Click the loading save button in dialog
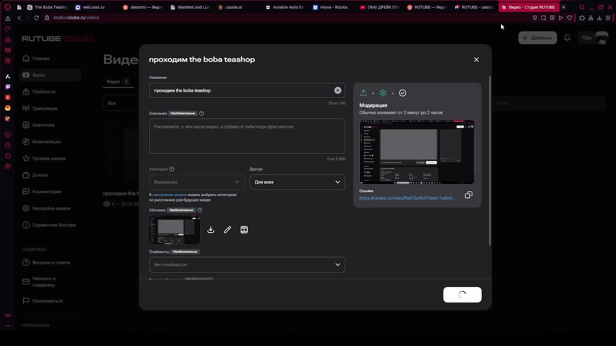616x346 pixels. pyautogui.click(x=462, y=295)
